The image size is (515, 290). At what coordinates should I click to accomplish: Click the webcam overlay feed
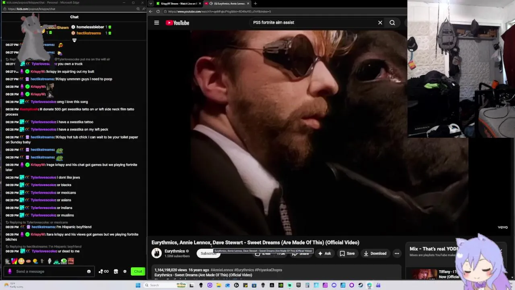461,68
